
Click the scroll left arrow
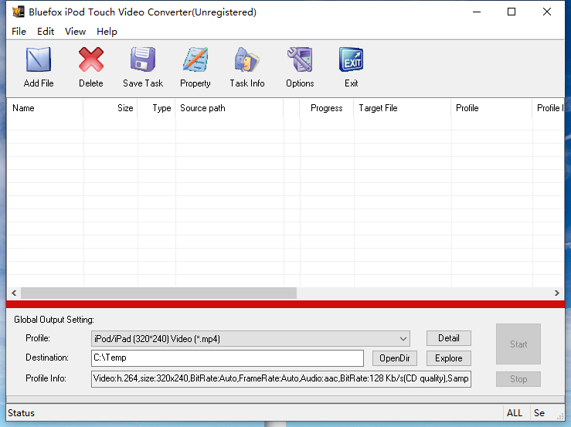[x=14, y=293]
